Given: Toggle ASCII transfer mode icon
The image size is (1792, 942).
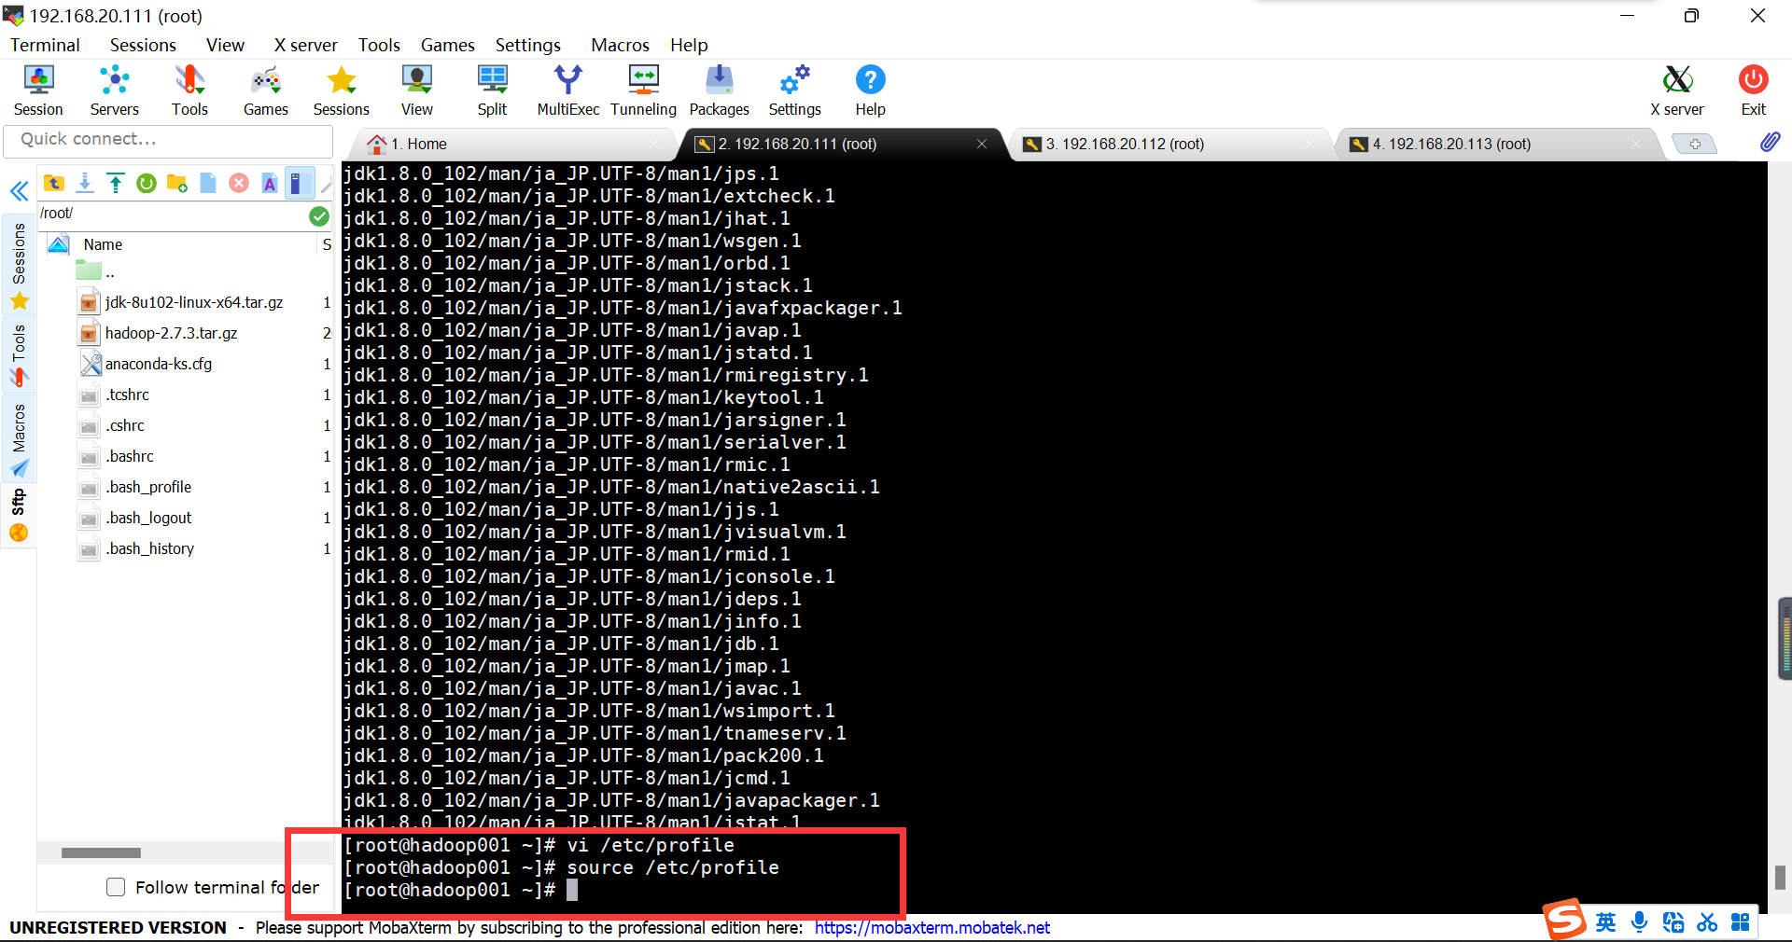Looking at the screenshot, I should coord(270,183).
